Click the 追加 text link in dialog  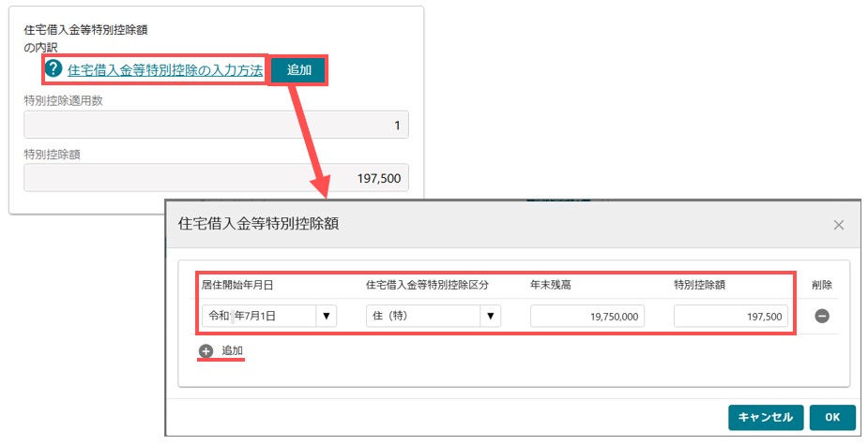[232, 350]
